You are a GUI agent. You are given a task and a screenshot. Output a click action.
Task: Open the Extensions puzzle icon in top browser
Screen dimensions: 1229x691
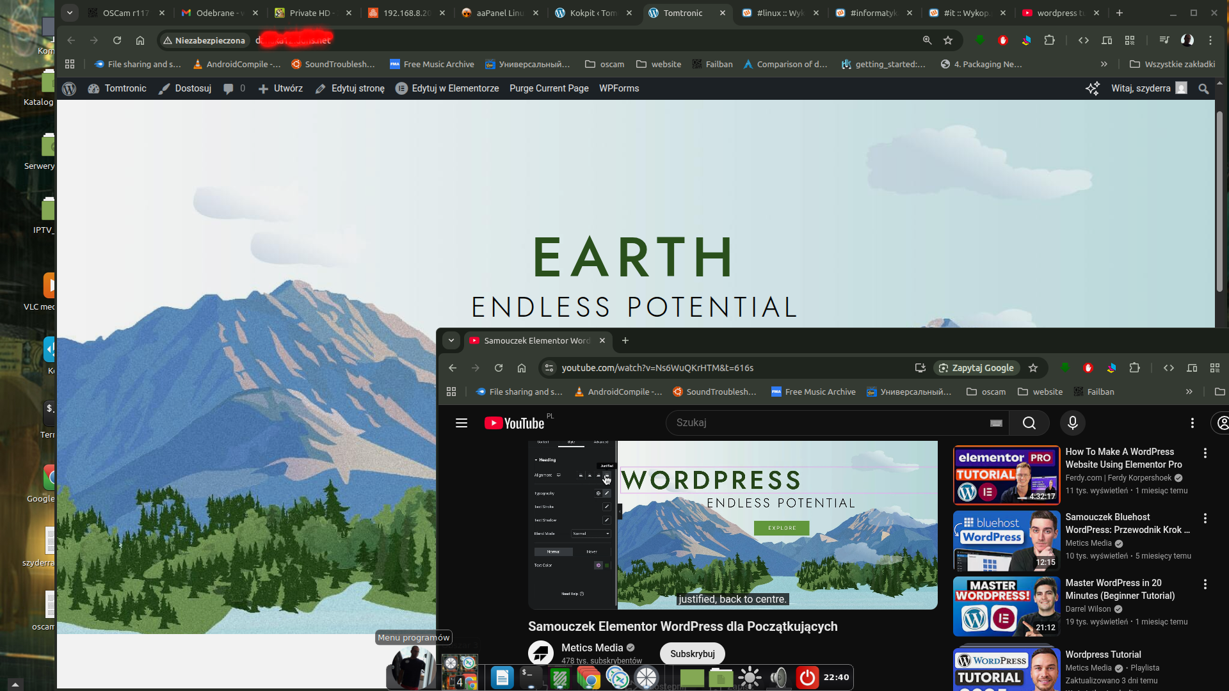[1049, 40]
